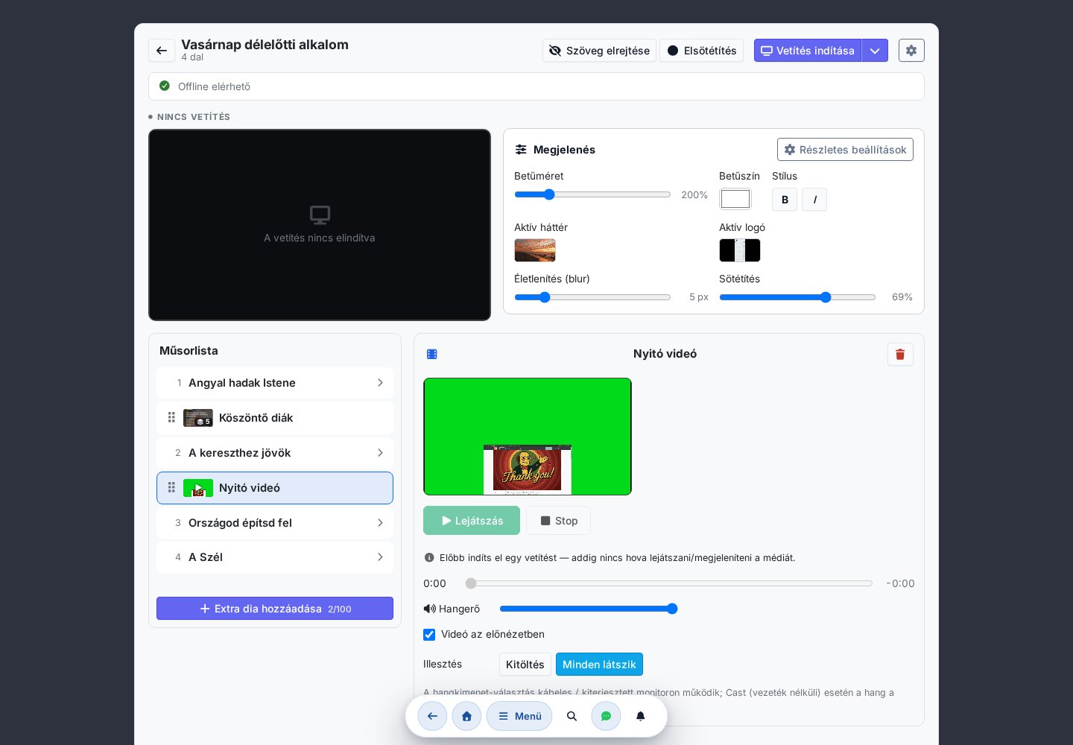The image size is (1073, 745).
Task: Click Nyitó videó row thumbnail
Action: click(198, 488)
